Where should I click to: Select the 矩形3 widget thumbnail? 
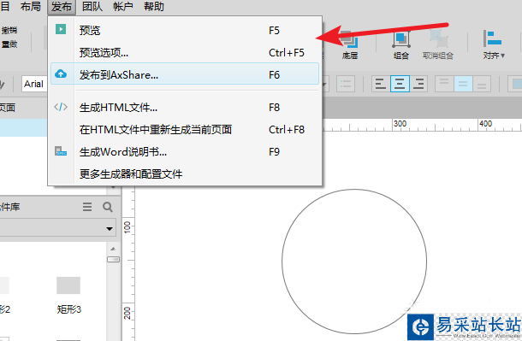pyautogui.click(x=68, y=285)
